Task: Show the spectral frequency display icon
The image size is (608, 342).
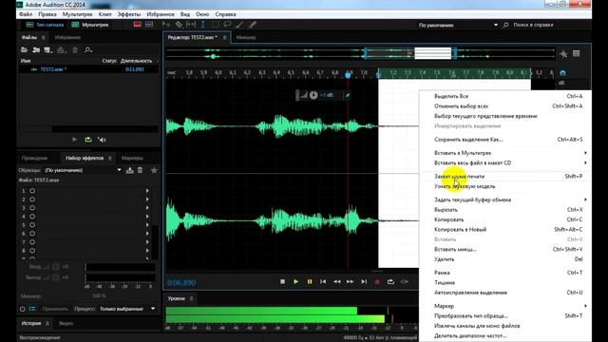Action: click(x=137, y=25)
